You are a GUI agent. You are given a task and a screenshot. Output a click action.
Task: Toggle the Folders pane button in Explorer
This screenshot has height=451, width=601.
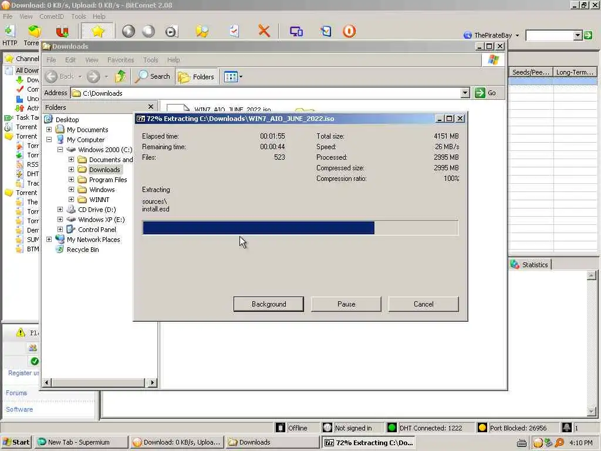click(x=196, y=77)
